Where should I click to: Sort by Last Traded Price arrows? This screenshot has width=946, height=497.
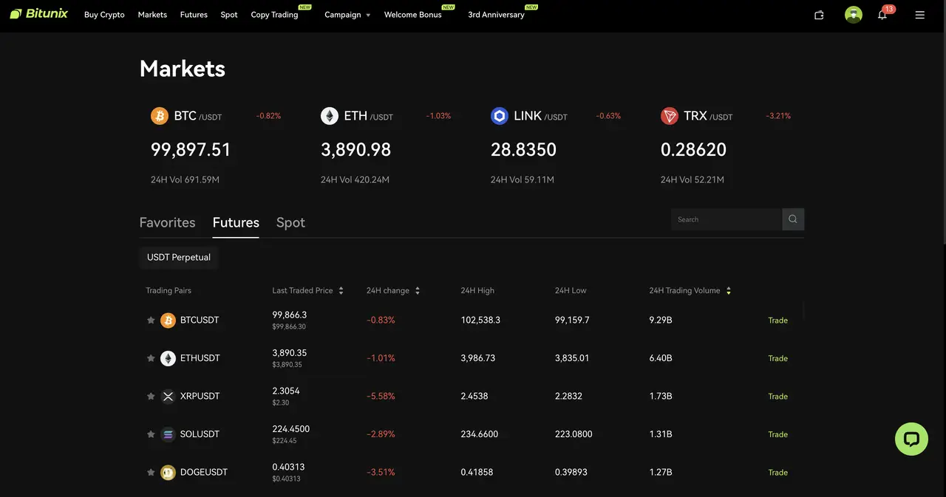point(341,290)
